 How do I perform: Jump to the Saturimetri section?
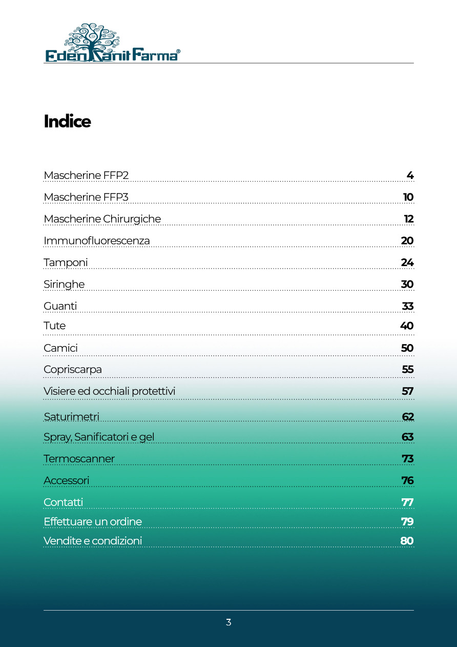point(71,416)
